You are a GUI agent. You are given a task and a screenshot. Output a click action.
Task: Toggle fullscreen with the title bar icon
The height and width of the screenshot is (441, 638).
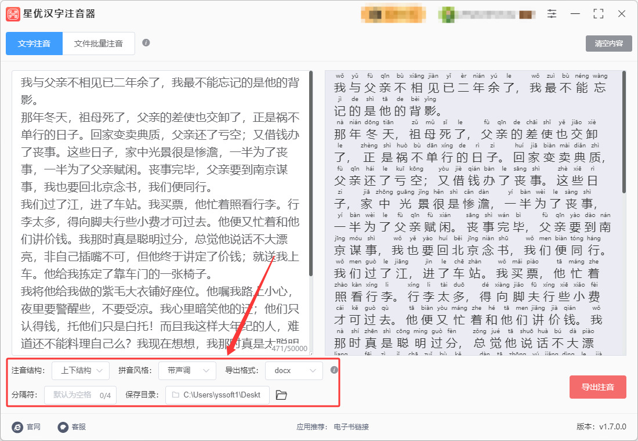[x=599, y=14]
